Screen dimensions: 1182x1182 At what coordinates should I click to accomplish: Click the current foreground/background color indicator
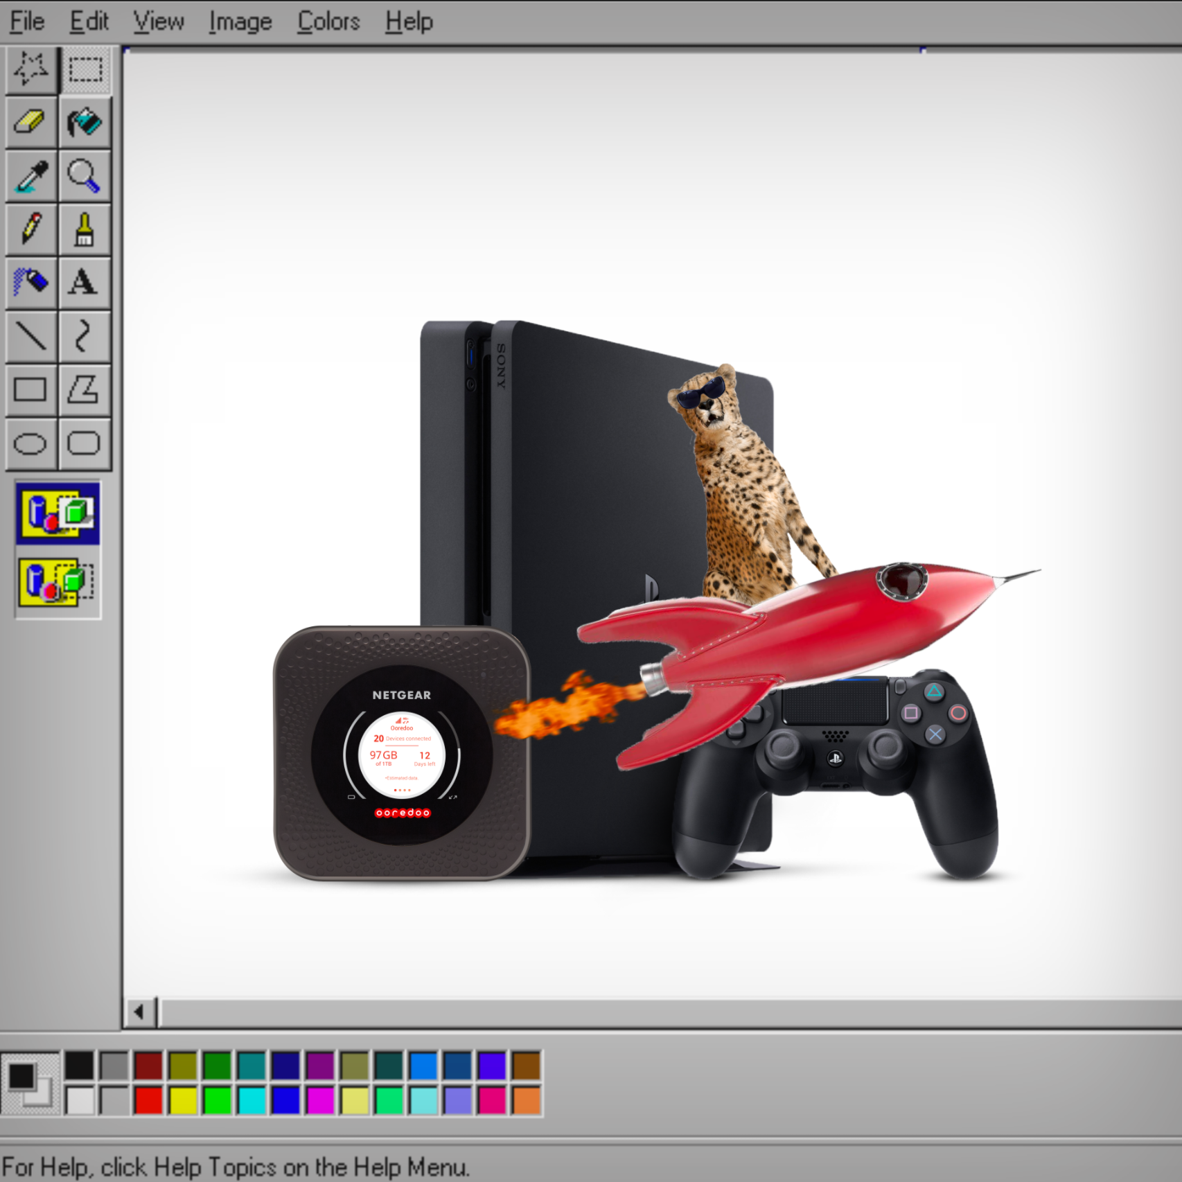pyautogui.click(x=30, y=1084)
